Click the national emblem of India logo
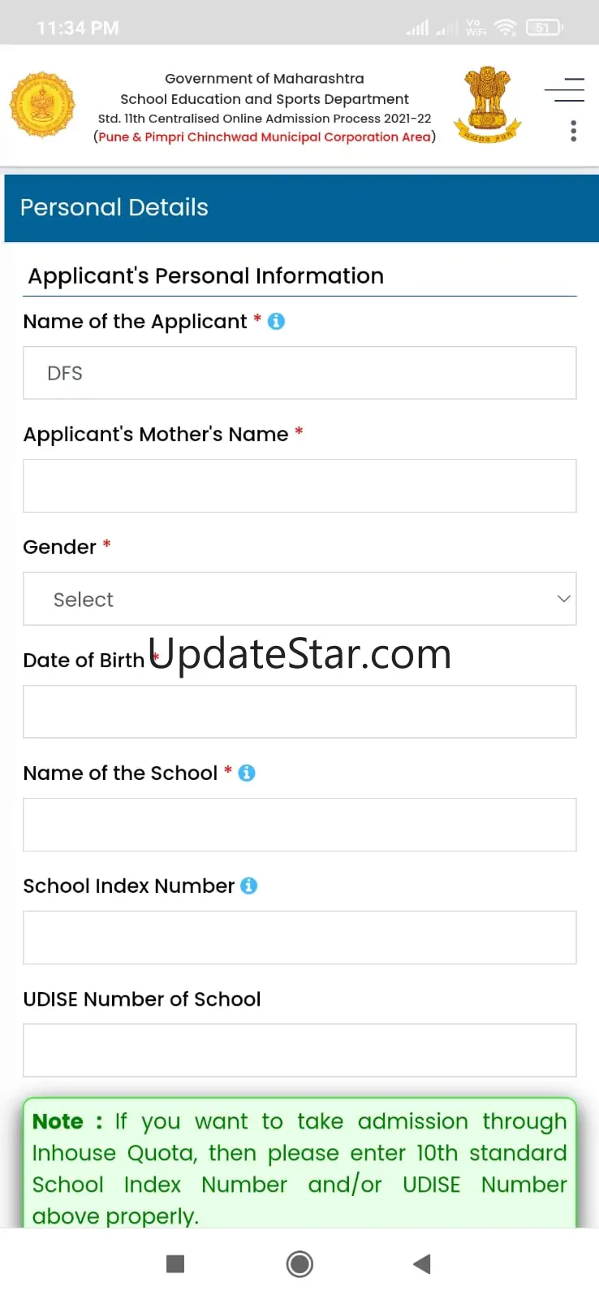This screenshot has width=599, height=1300. 487,106
